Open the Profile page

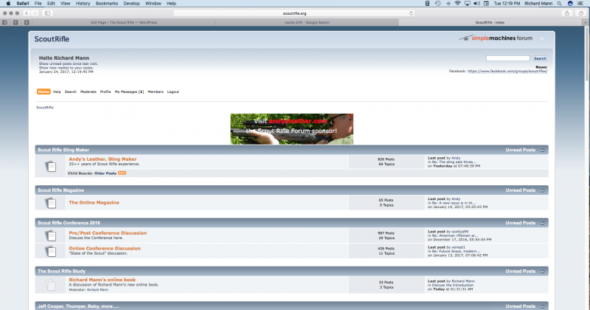click(105, 92)
